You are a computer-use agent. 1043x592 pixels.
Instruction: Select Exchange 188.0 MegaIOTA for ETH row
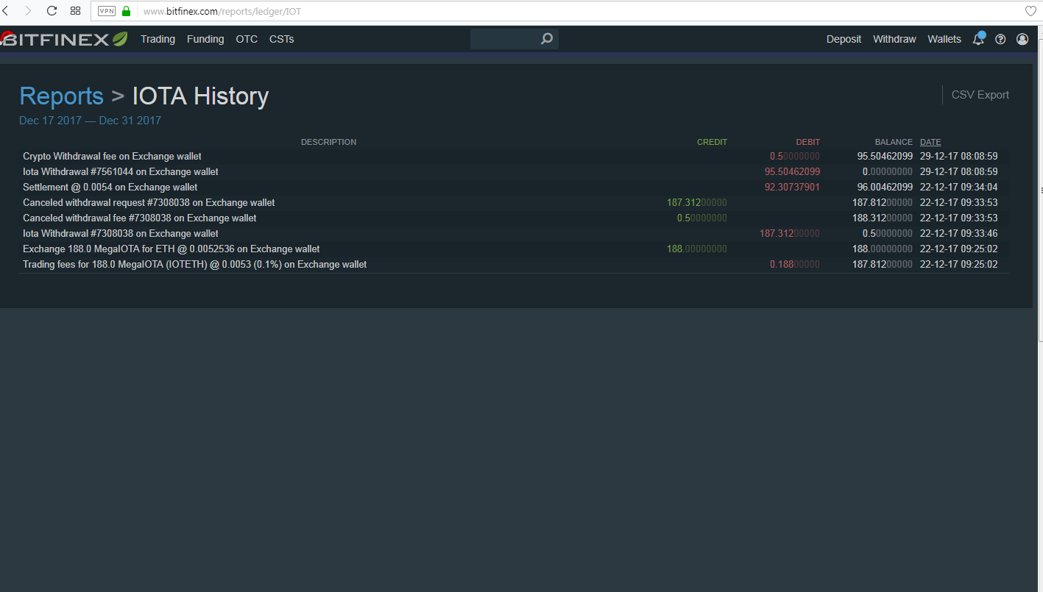pyautogui.click(x=514, y=249)
